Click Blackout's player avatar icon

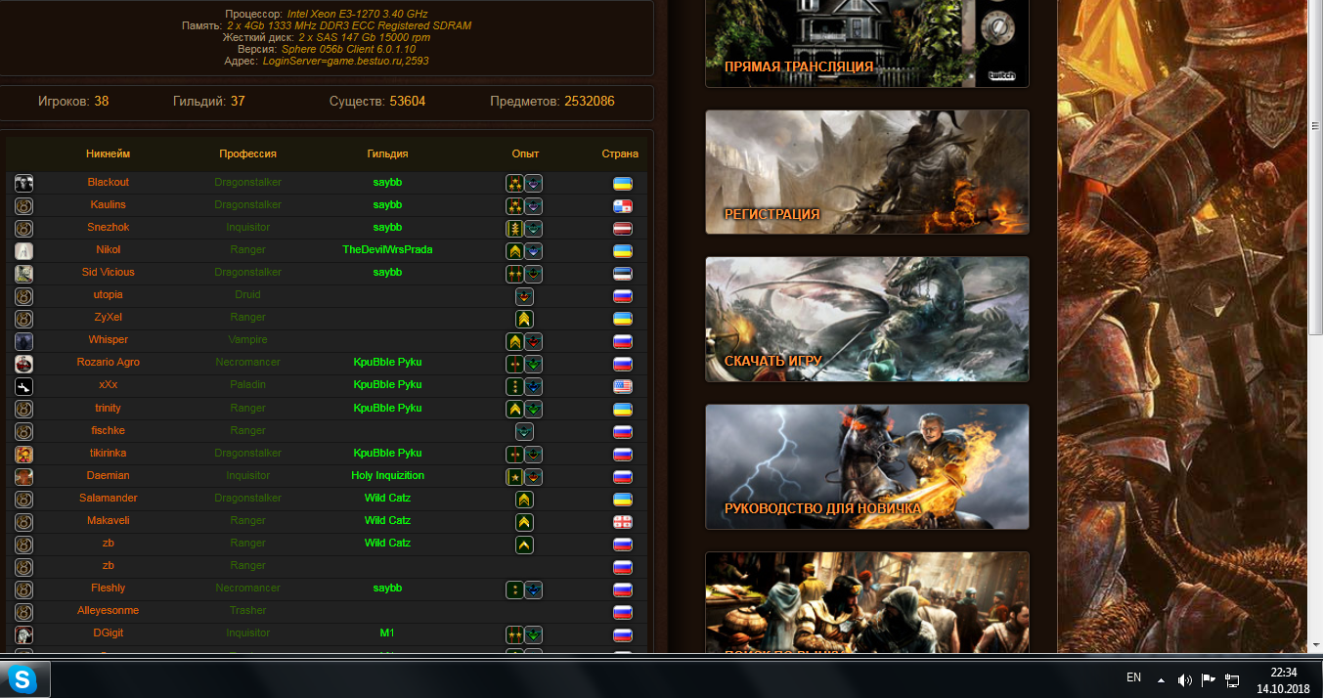click(x=24, y=183)
